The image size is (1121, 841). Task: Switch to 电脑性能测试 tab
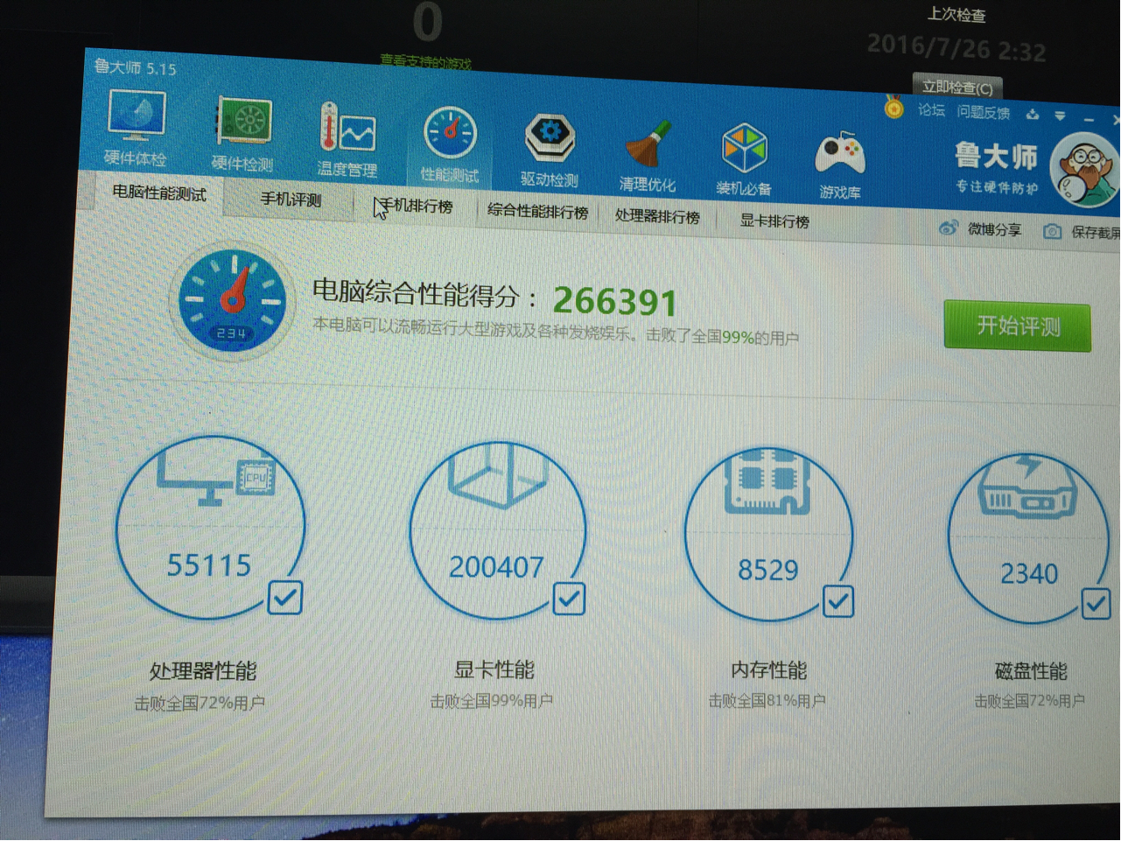(159, 193)
